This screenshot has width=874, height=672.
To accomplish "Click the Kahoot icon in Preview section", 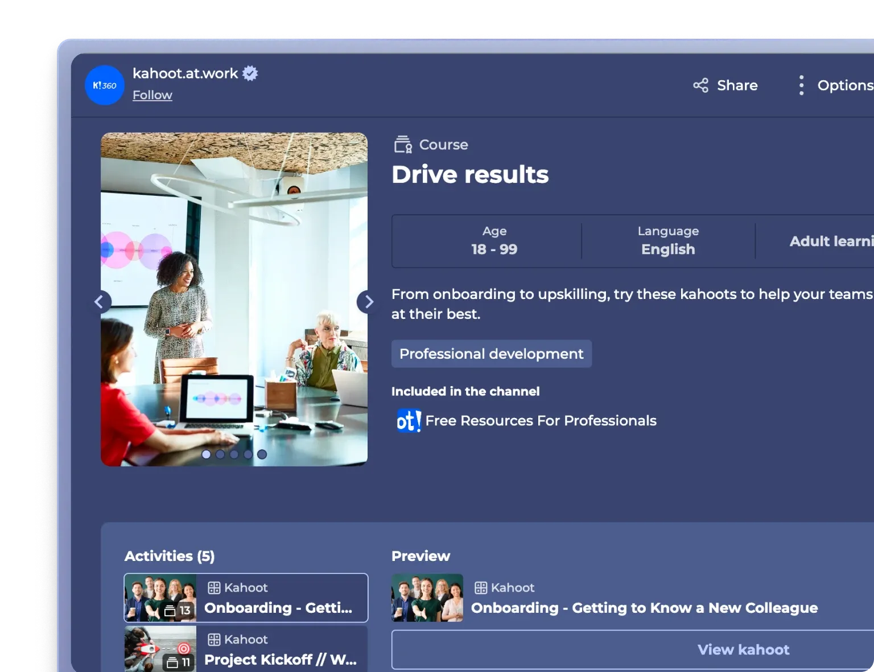I will (x=481, y=588).
